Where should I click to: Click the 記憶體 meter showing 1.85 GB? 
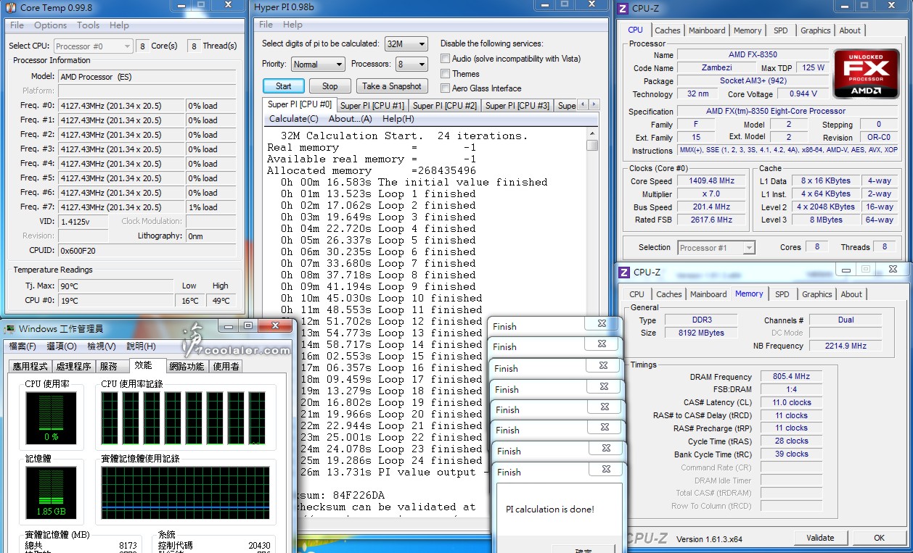(51, 493)
